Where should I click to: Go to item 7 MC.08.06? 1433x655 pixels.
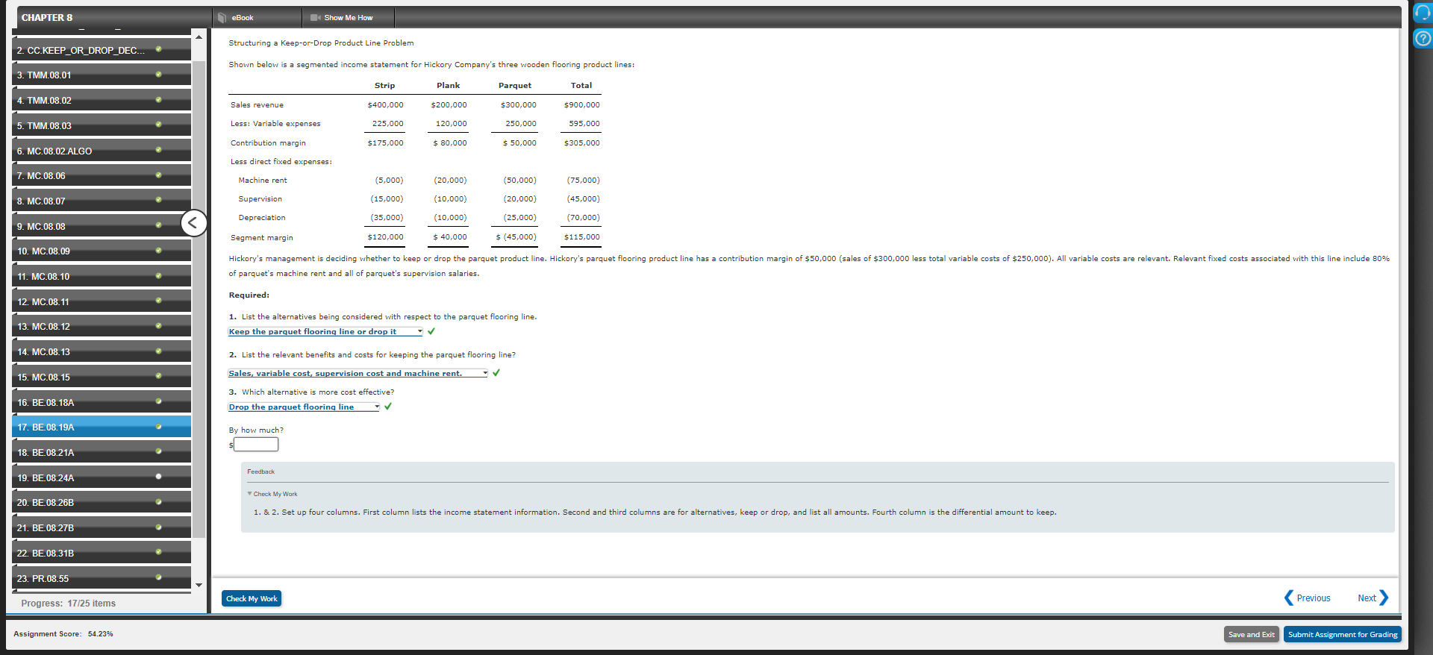[102, 175]
